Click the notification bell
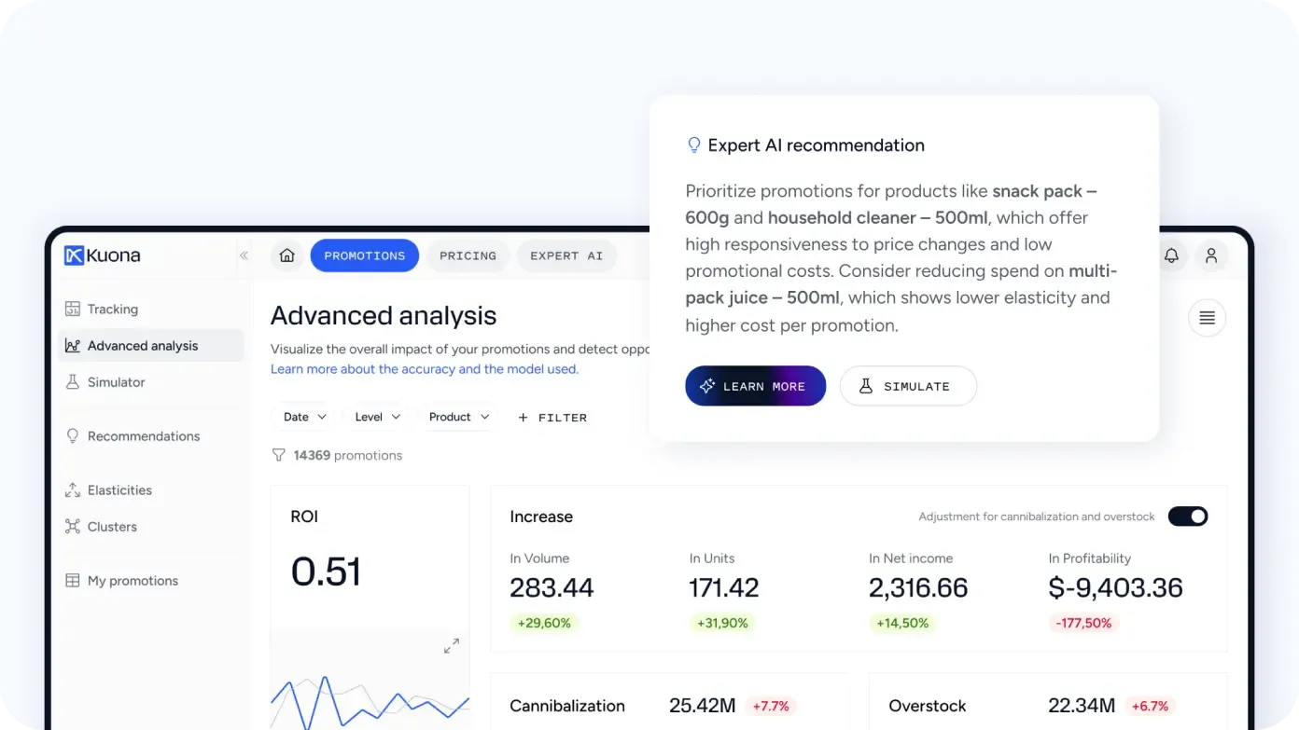 pyautogui.click(x=1171, y=255)
